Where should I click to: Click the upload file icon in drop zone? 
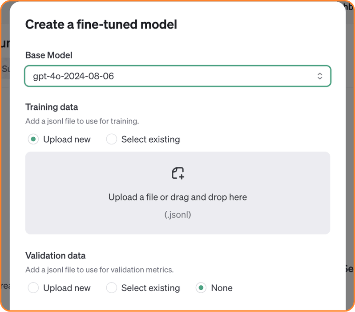pyautogui.click(x=178, y=173)
